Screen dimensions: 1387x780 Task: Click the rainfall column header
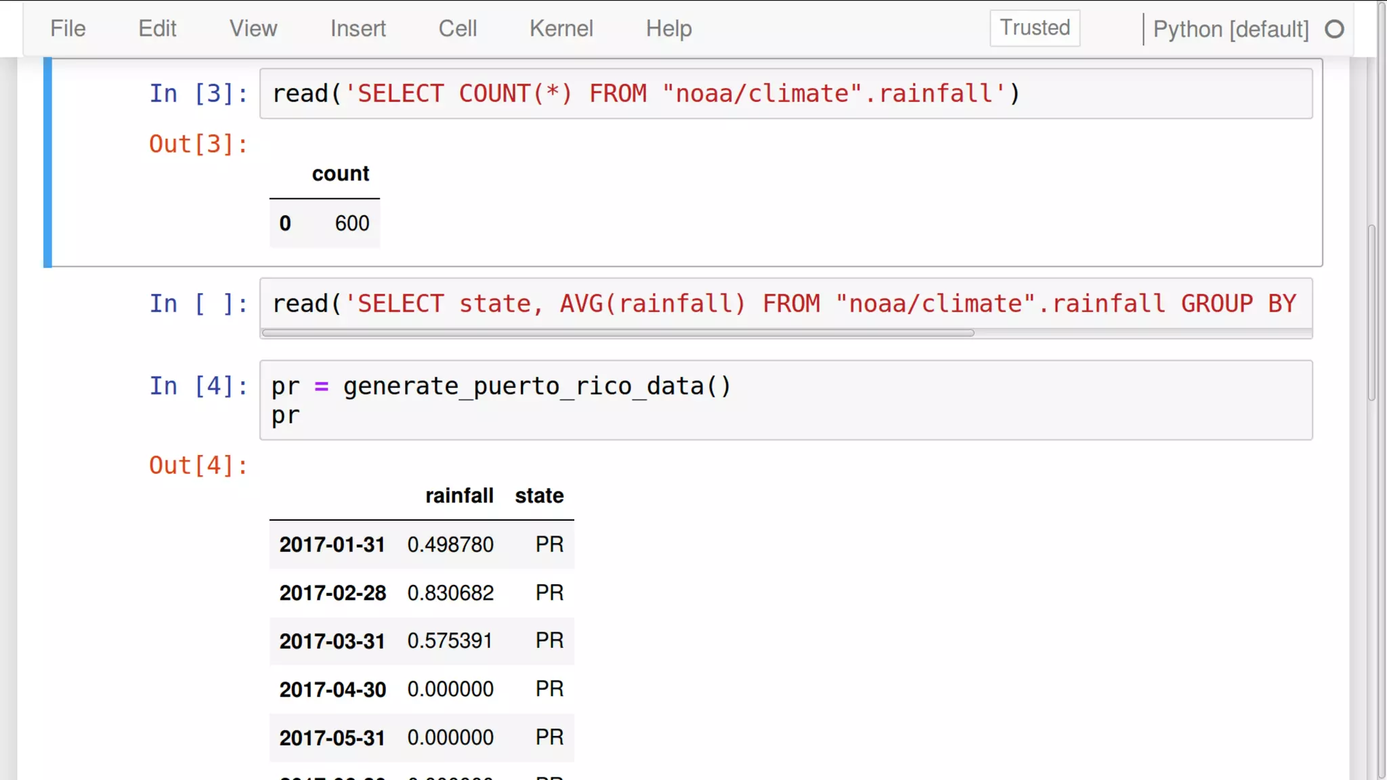[x=459, y=496]
